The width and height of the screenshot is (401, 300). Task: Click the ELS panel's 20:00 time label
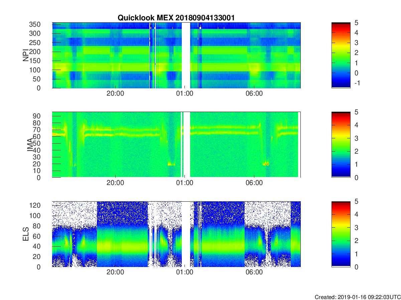pos(115,273)
